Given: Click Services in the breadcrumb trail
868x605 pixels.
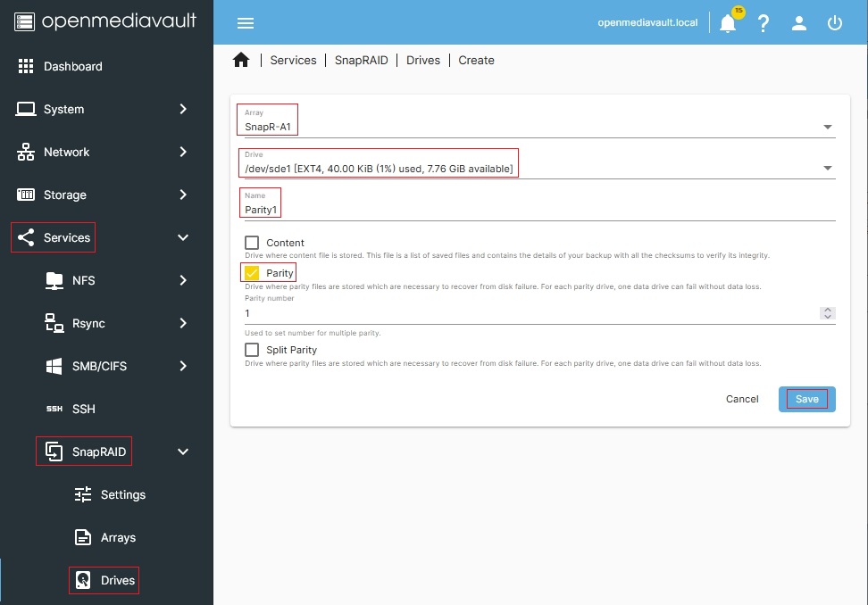Looking at the screenshot, I should click(x=293, y=60).
